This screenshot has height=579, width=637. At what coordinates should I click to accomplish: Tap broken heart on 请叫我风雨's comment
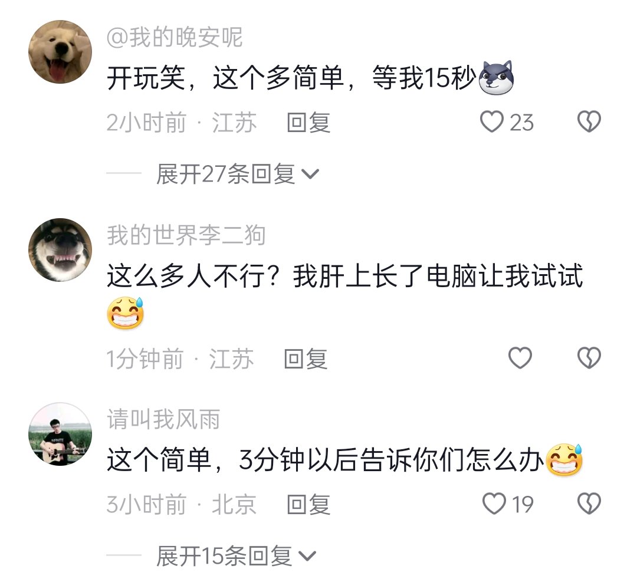589,504
